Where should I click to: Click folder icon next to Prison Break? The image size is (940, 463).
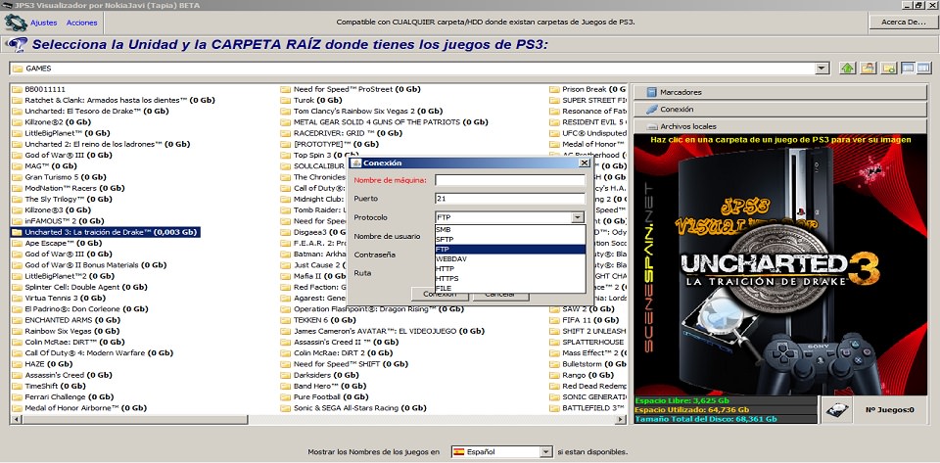pyautogui.click(x=554, y=89)
